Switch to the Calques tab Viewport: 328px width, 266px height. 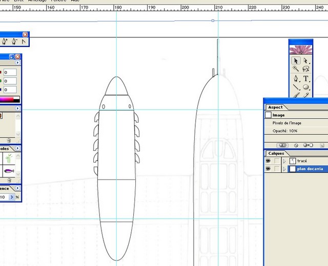[x=276, y=153]
